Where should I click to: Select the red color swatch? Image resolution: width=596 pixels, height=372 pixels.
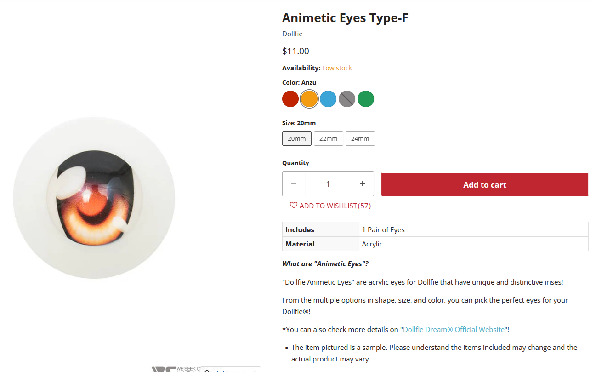click(x=290, y=99)
